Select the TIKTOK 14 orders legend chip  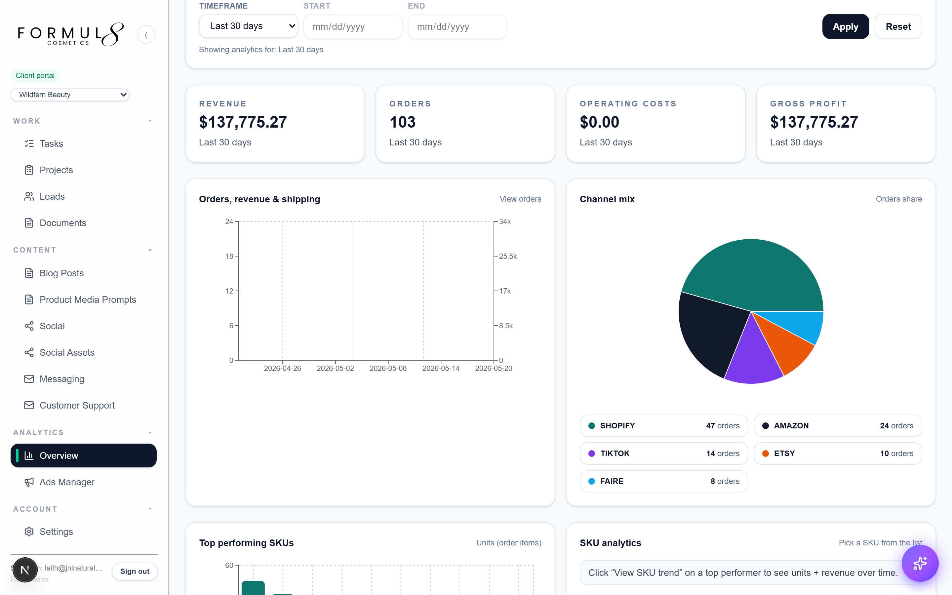(x=664, y=453)
